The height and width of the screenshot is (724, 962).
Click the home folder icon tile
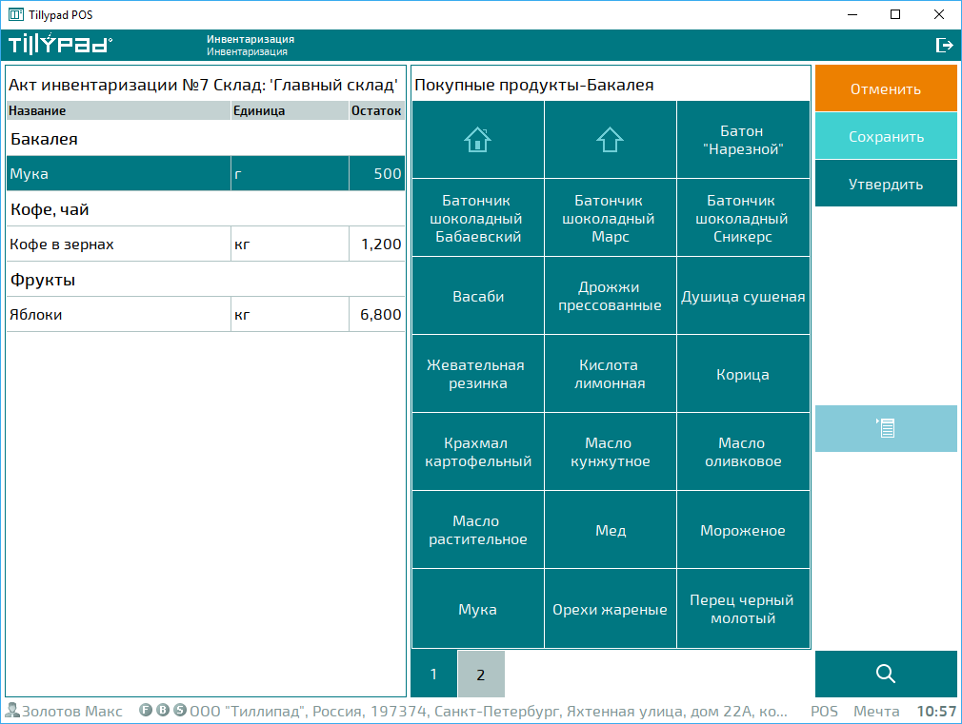[x=477, y=140]
